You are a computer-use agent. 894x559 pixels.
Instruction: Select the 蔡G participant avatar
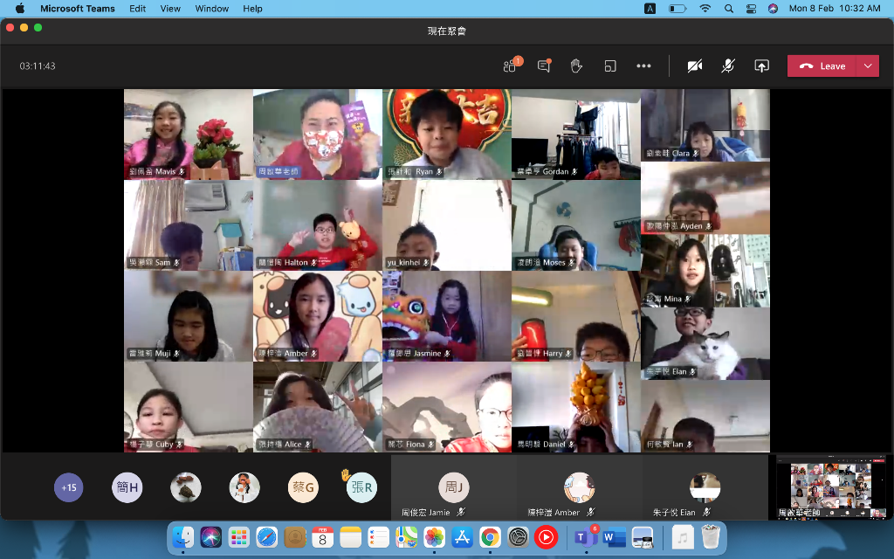coord(303,487)
